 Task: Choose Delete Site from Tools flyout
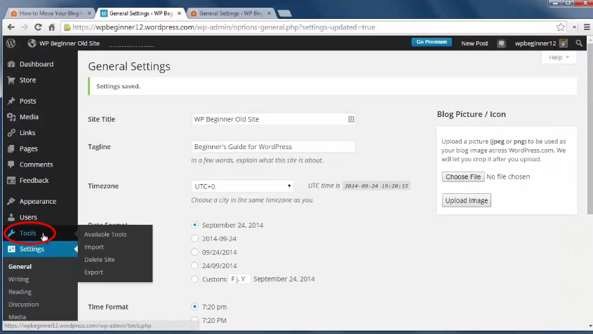tap(100, 260)
